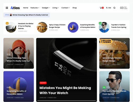133x102 pixels.
Task: Open the four-dot grid menu icon
Action: point(7,8)
